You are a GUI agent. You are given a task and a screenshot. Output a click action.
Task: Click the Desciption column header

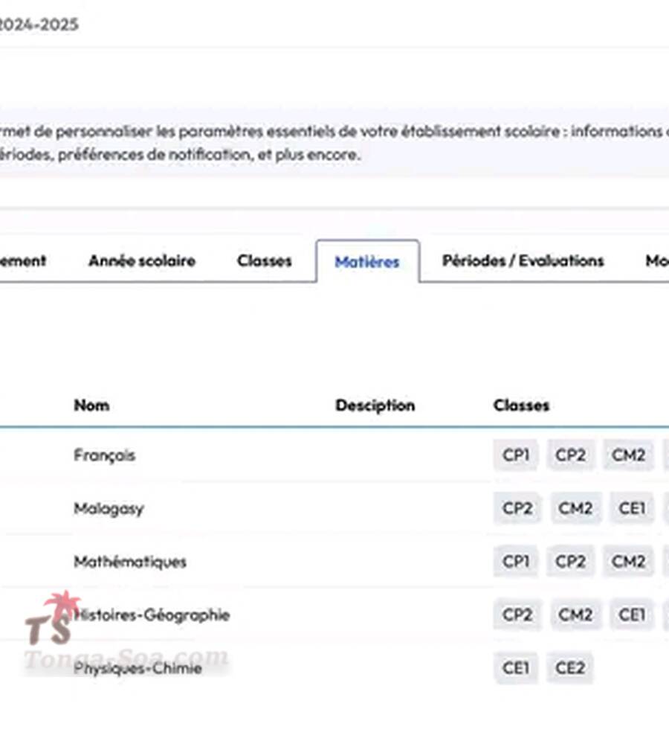click(x=375, y=405)
